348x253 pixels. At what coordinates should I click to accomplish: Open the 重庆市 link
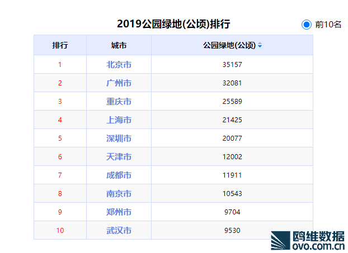tap(119, 102)
